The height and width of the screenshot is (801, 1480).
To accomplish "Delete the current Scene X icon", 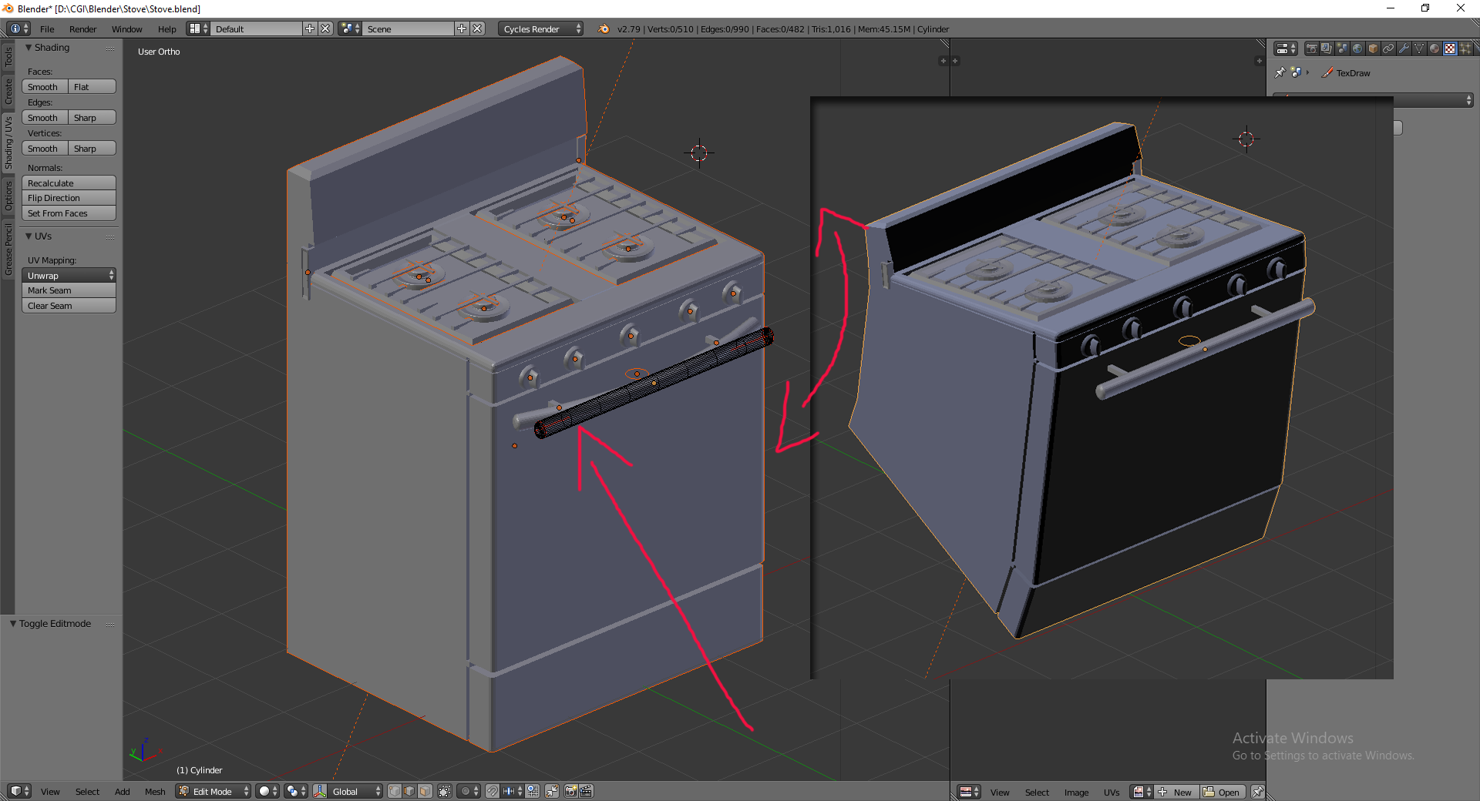I will pos(477,28).
